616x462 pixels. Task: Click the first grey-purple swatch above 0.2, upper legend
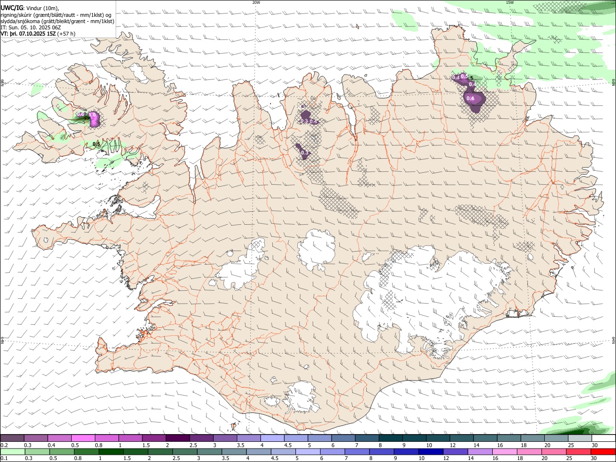coord(12,438)
